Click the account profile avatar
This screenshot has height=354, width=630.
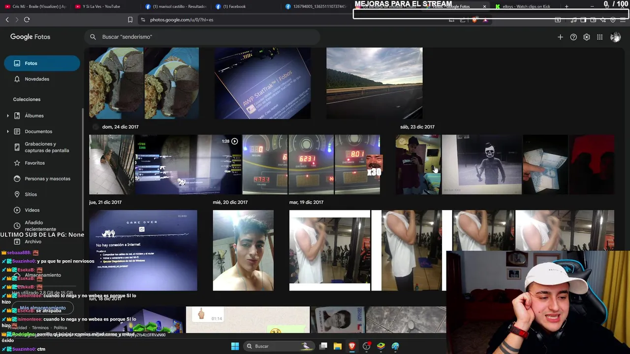point(615,37)
